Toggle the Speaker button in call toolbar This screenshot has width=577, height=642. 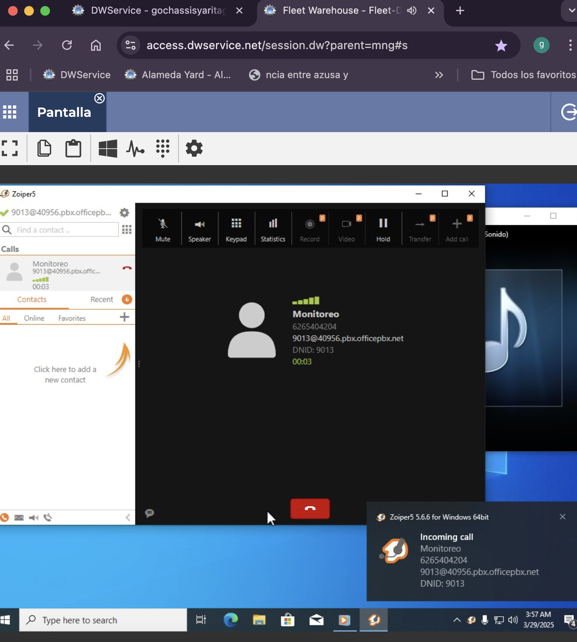(199, 230)
